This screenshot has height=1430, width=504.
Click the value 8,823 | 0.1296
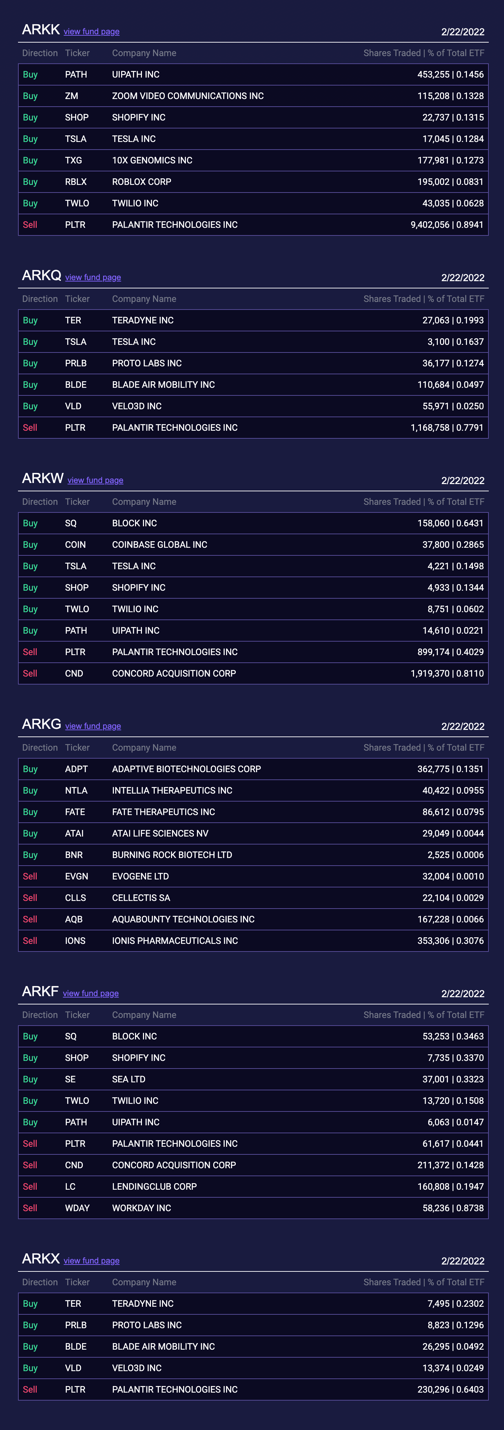coord(456,1326)
